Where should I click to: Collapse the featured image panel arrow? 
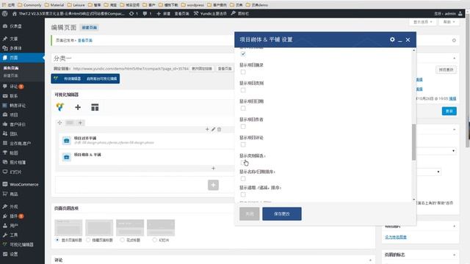[x=454, y=227]
